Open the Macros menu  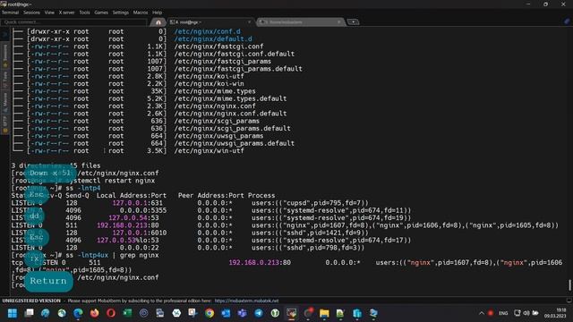(x=141, y=13)
